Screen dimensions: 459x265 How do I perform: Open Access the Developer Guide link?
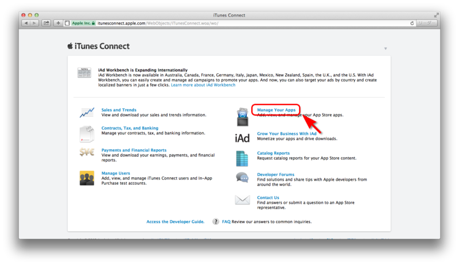click(176, 222)
